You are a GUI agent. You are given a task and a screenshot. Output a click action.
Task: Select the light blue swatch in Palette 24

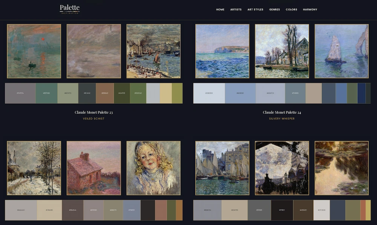point(240,93)
